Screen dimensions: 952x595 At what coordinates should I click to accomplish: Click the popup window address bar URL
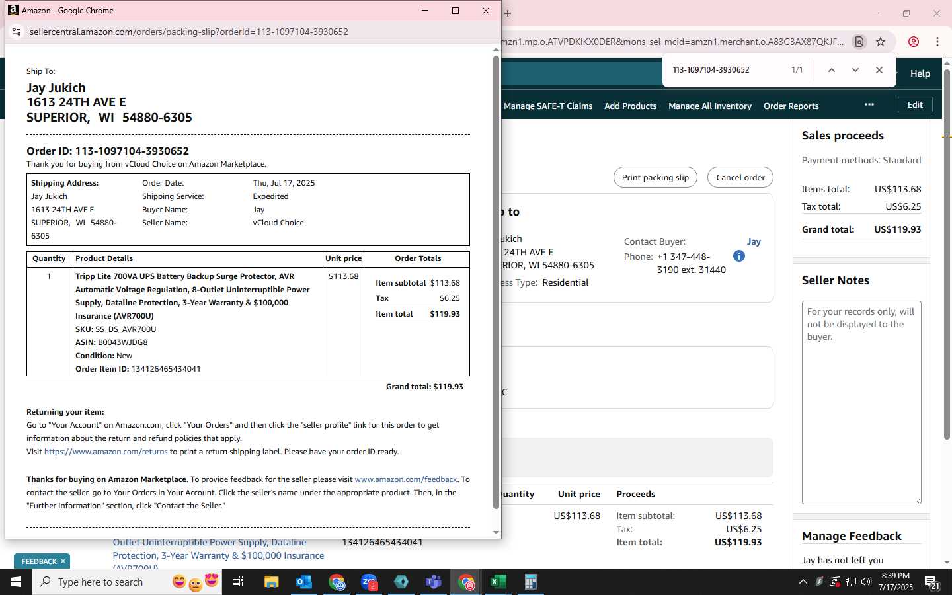pos(188,32)
